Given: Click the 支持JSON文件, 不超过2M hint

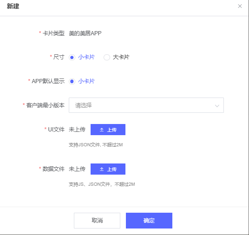Looking at the screenshot, I should 96,145.
